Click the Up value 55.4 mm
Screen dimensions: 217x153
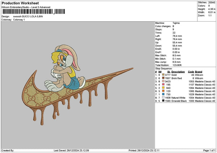click(177, 42)
